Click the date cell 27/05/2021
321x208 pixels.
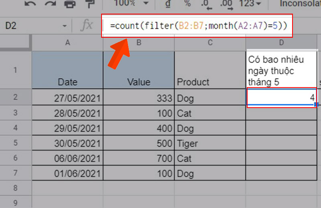pos(67,98)
